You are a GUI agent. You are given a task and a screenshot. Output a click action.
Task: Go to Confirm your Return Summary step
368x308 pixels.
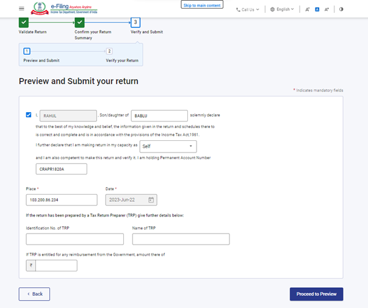[x=79, y=22]
